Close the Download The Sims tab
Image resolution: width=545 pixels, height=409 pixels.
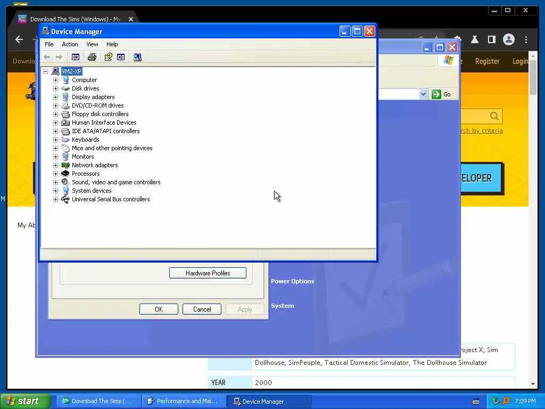pyautogui.click(x=131, y=19)
